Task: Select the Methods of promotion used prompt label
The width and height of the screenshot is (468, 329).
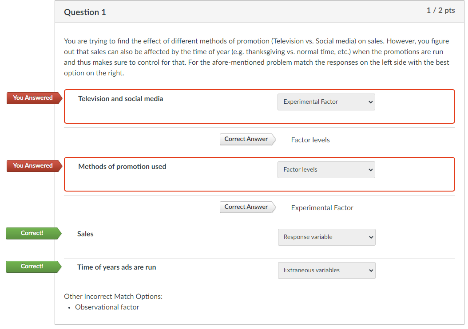Action: (x=122, y=166)
